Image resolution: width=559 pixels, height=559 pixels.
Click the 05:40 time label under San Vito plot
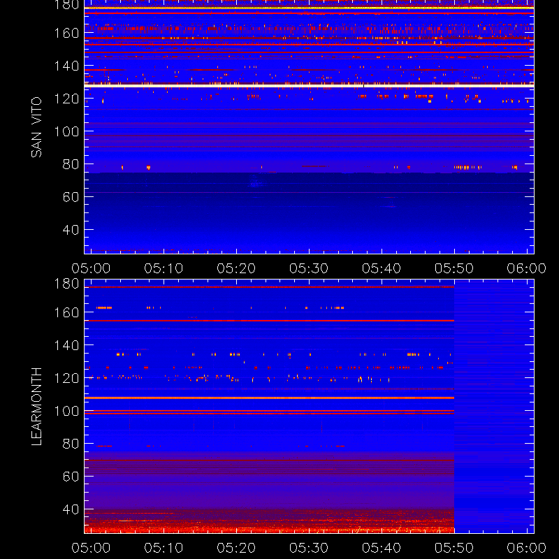click(x=382, y=268)
